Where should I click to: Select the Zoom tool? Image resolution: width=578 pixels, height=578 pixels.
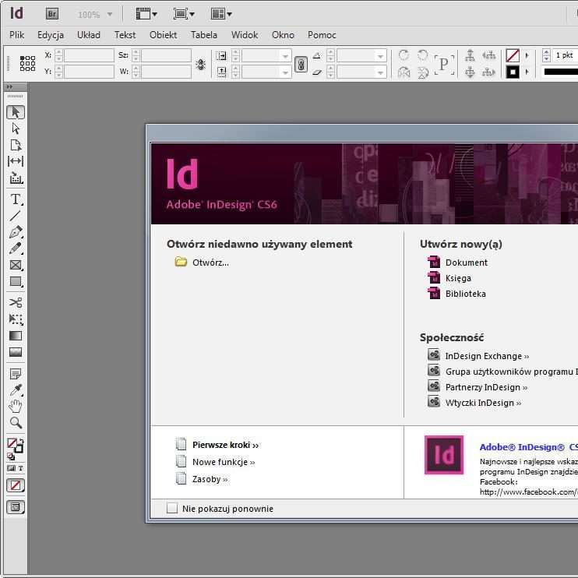(16, 423)
